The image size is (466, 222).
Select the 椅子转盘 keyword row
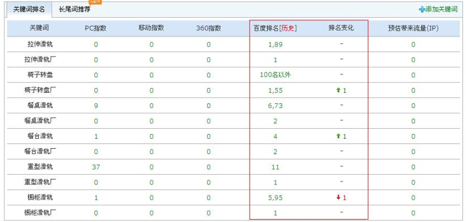tap(234, 75)
